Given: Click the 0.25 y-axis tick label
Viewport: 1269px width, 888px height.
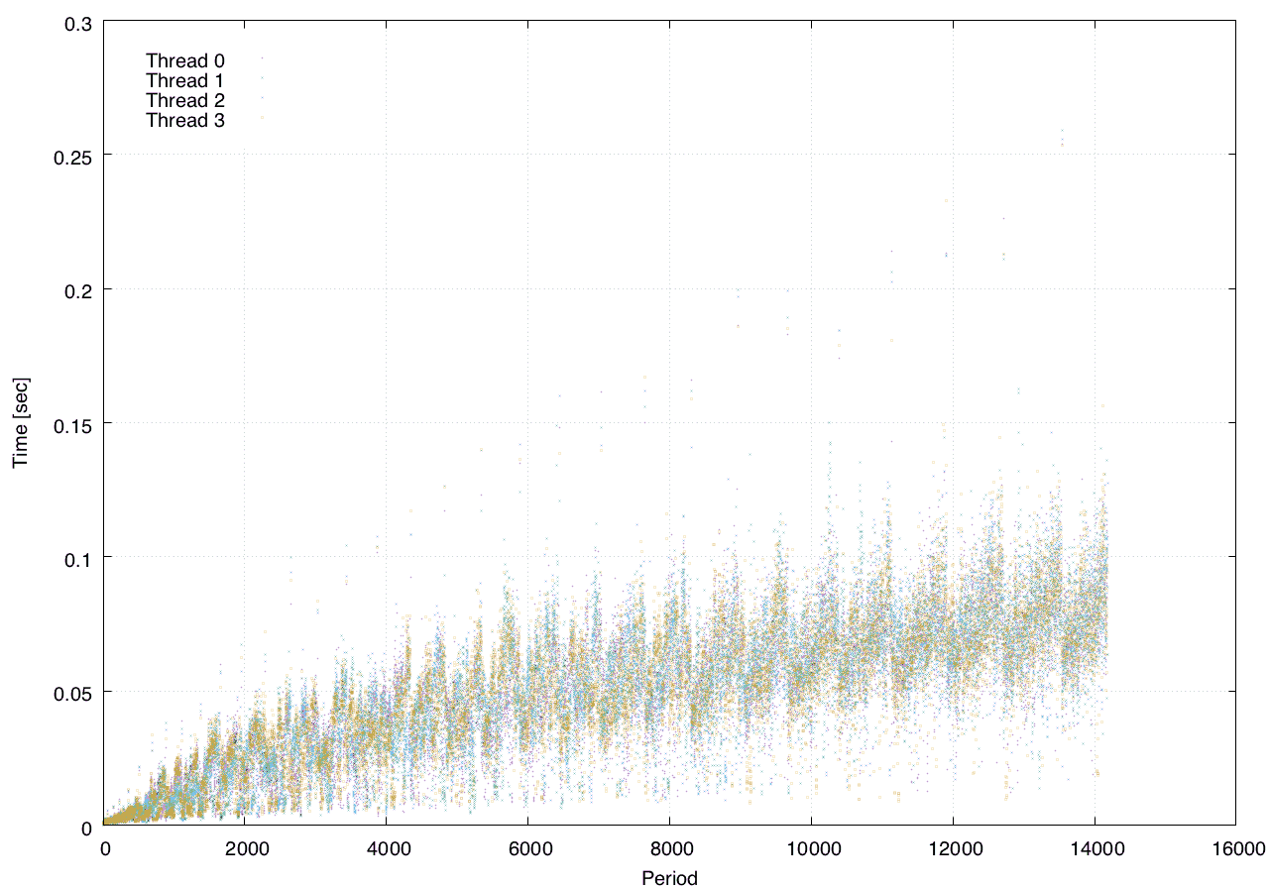Looking at the screenshot, I should click(x=67, y=156).
